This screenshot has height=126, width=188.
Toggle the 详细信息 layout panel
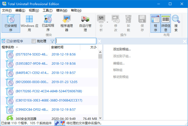tap(166, 24)
